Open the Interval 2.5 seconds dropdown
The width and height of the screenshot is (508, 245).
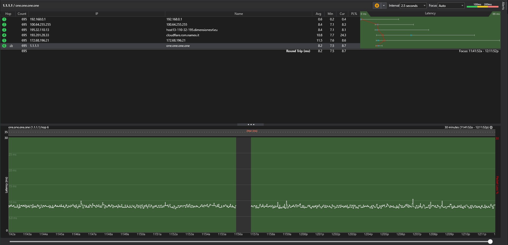(413, 6)
